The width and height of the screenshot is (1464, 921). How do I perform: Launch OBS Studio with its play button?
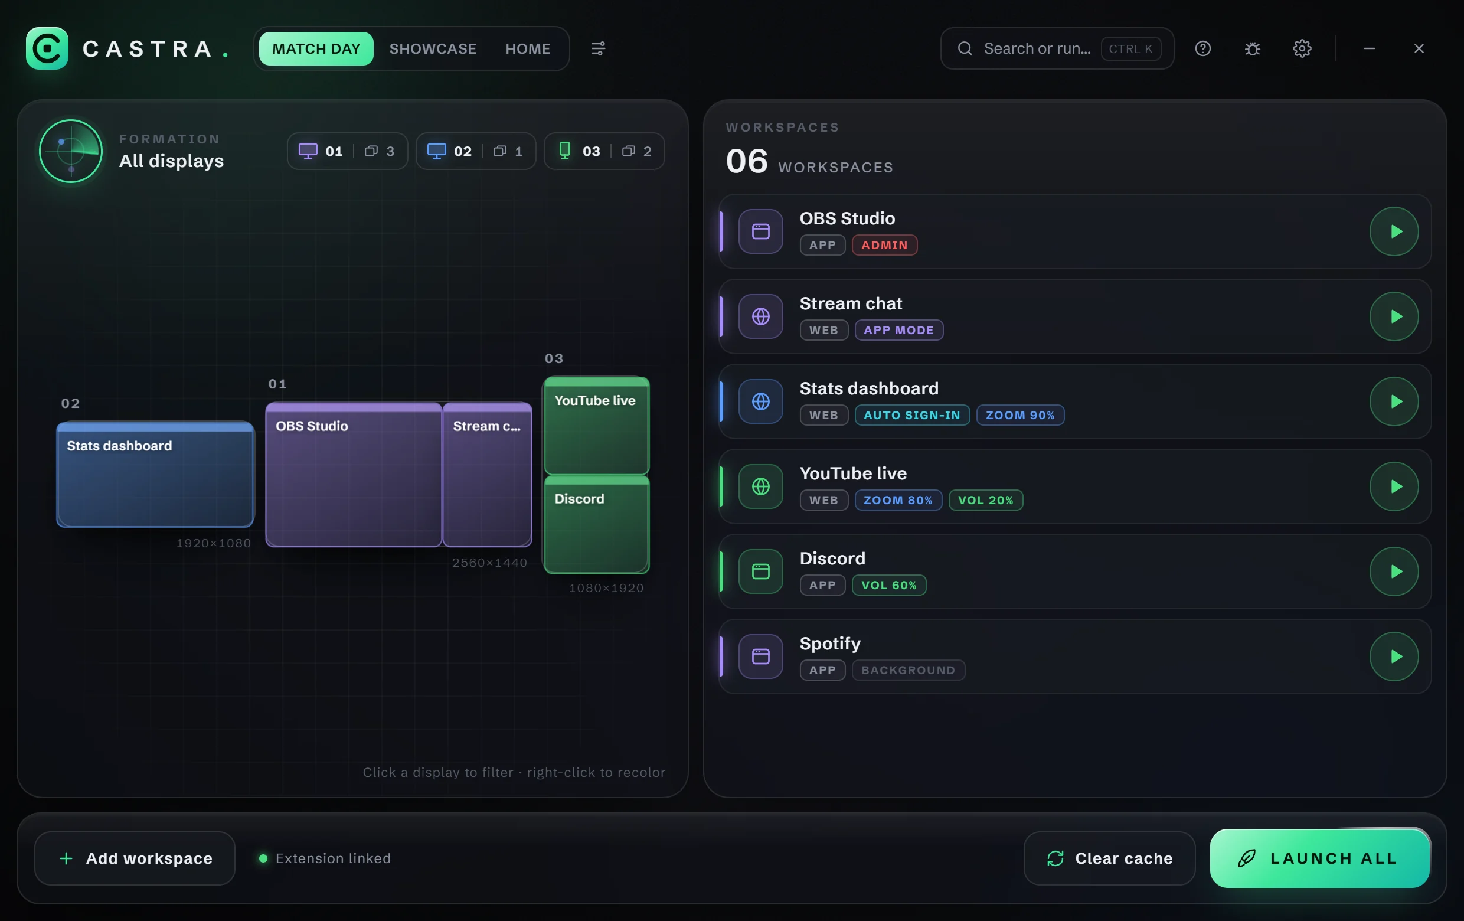point(1394,231)
